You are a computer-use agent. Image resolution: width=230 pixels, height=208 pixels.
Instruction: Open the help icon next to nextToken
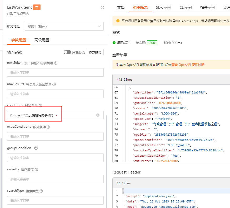[56, 63]
